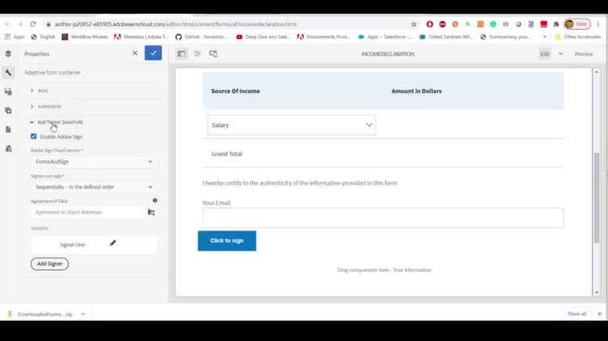
Task: Switch to Edit mode
Action: pos(545,53)
